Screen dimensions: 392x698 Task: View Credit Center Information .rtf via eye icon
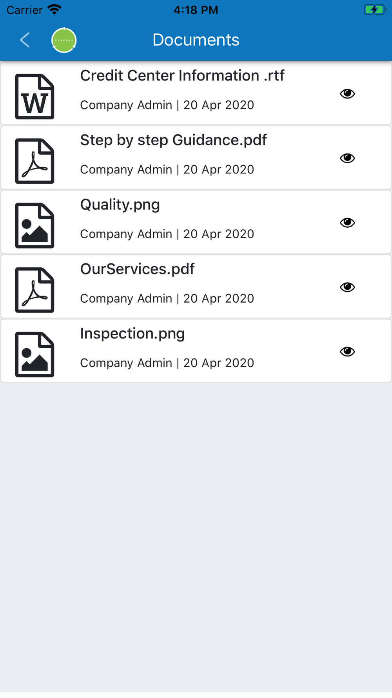(x=347, y=93)
